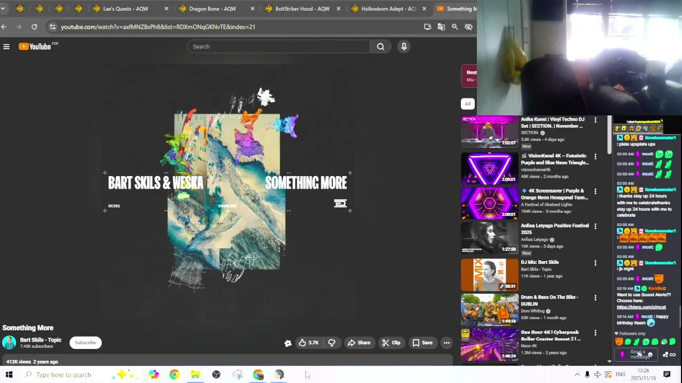The height and width of the screenshot is (383, 682).
Task: Open VisionKanal 4K Futuristic Neon Triangle thumbnail
Action: (489, 168)
